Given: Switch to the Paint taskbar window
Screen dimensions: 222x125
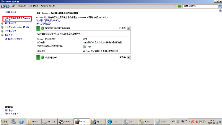Looking at the screenshot, I should tap(162, 122).
